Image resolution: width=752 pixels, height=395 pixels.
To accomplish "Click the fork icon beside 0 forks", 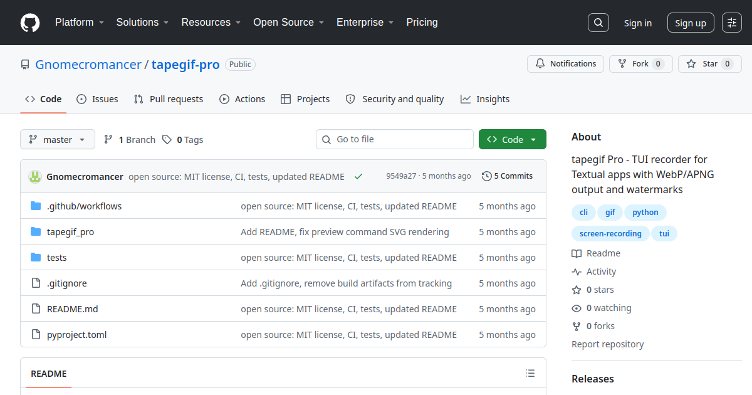I will 577,327.
